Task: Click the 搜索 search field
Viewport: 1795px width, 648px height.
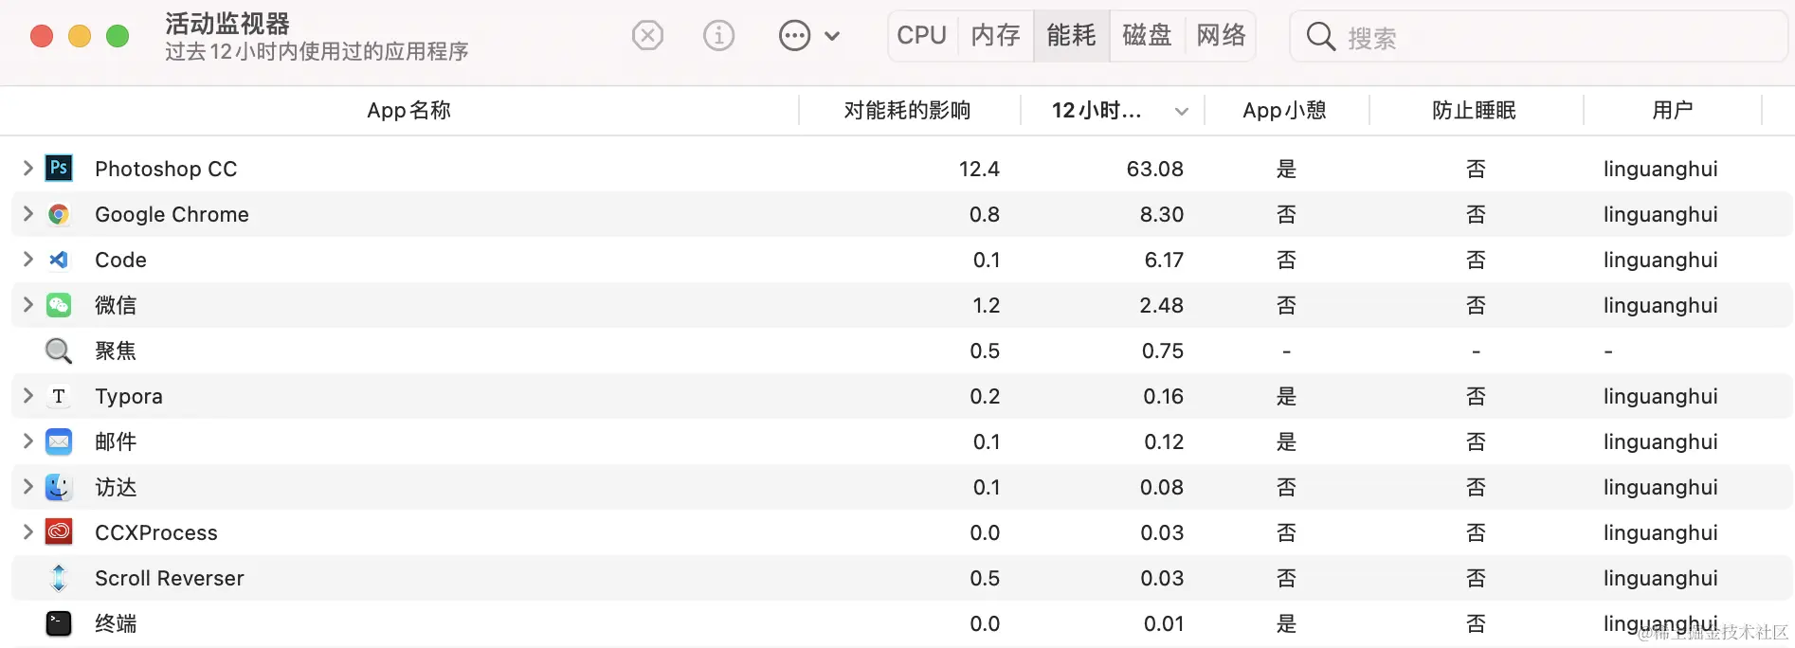Action: [1538, 37]
